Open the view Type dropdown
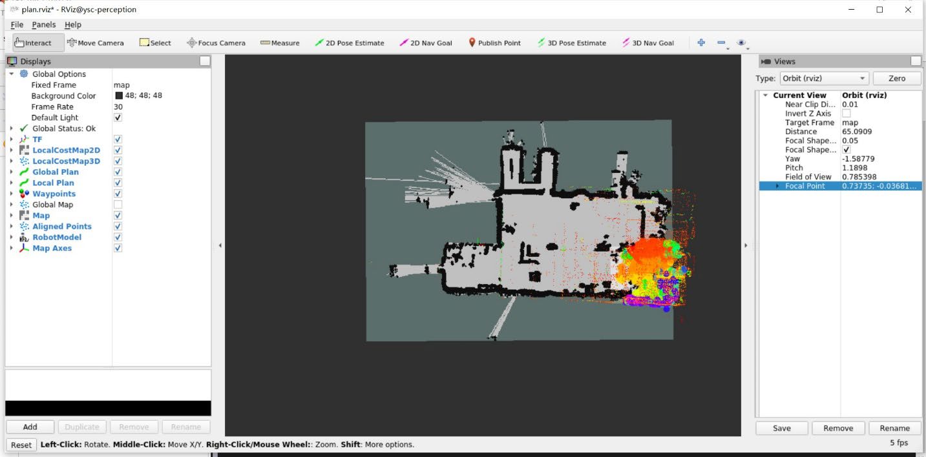 (x=823, y=78)
